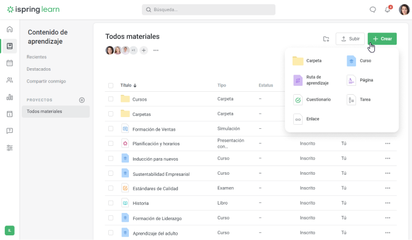The height and width of the screenshot is (240, 412).
Task: Open Recientes in the sidebar
Action: click(36, 57)
